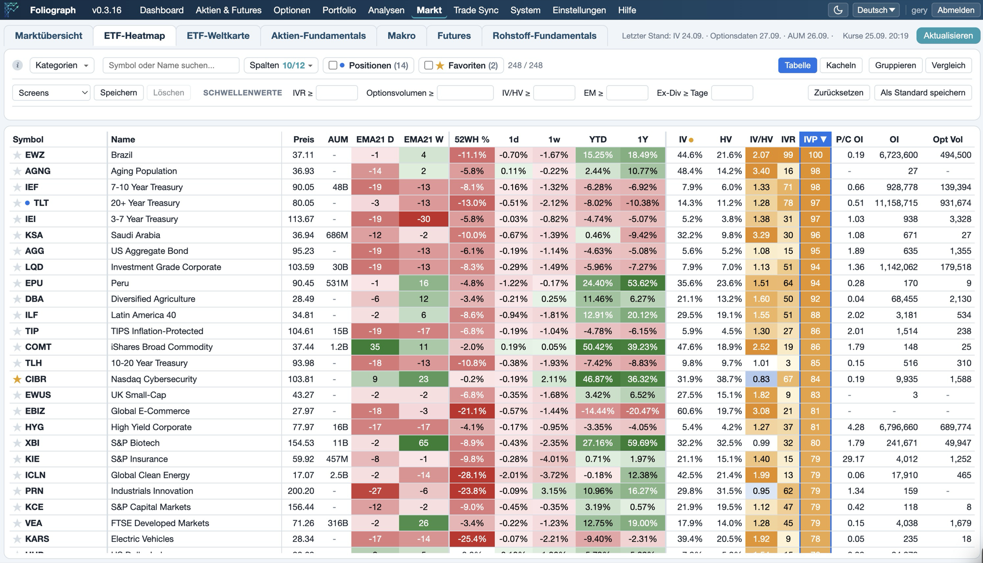Star the COMT row
Screen dimensions: 983x563
(17, 347)
